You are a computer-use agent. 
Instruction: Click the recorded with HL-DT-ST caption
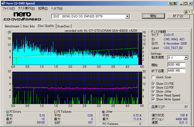[x=101, y=31]
